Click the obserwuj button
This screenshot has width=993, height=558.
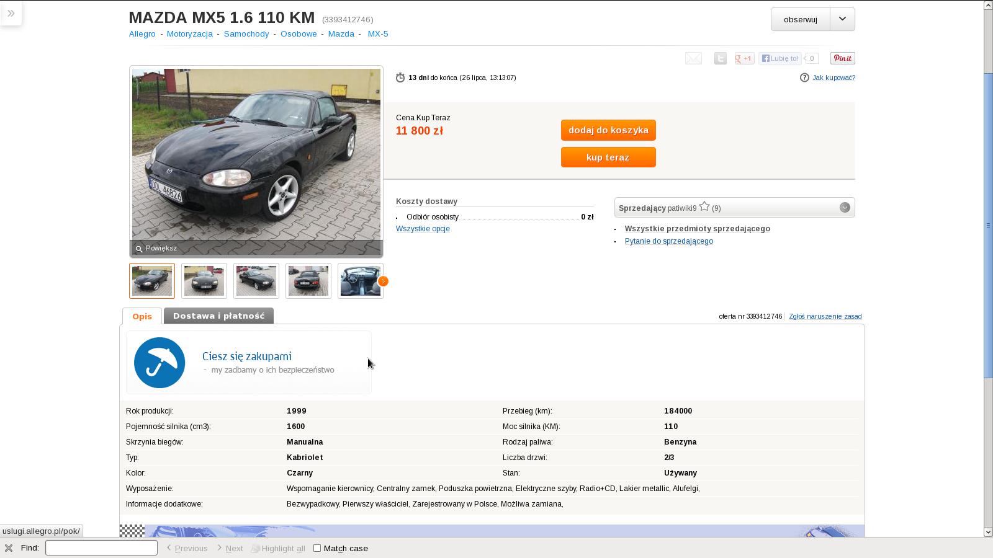[x=801, y=19]
